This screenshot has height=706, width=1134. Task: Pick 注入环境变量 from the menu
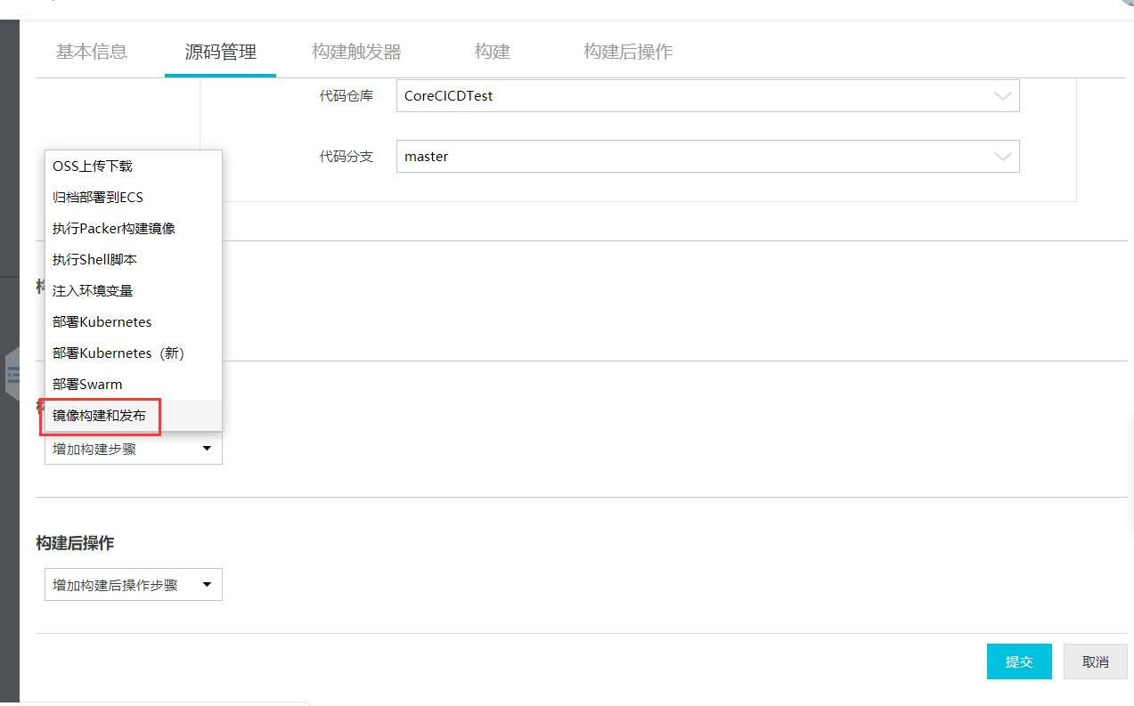(x=134, y=291)
